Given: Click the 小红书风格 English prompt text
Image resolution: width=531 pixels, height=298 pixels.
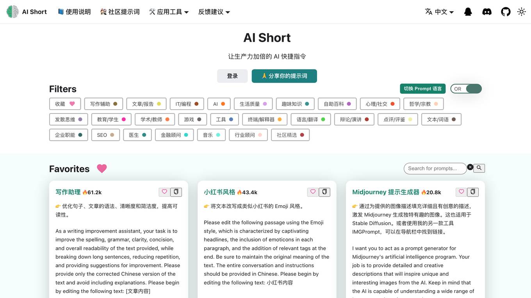Looking at the screenshot, I should (266, 252).
